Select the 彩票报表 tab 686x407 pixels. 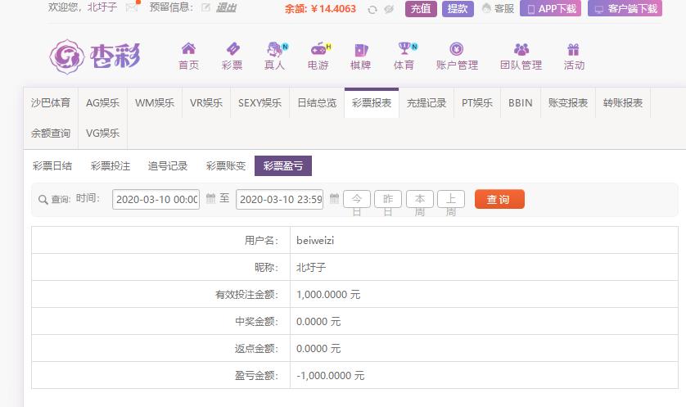pyautogui.click(x=372, y=103)
